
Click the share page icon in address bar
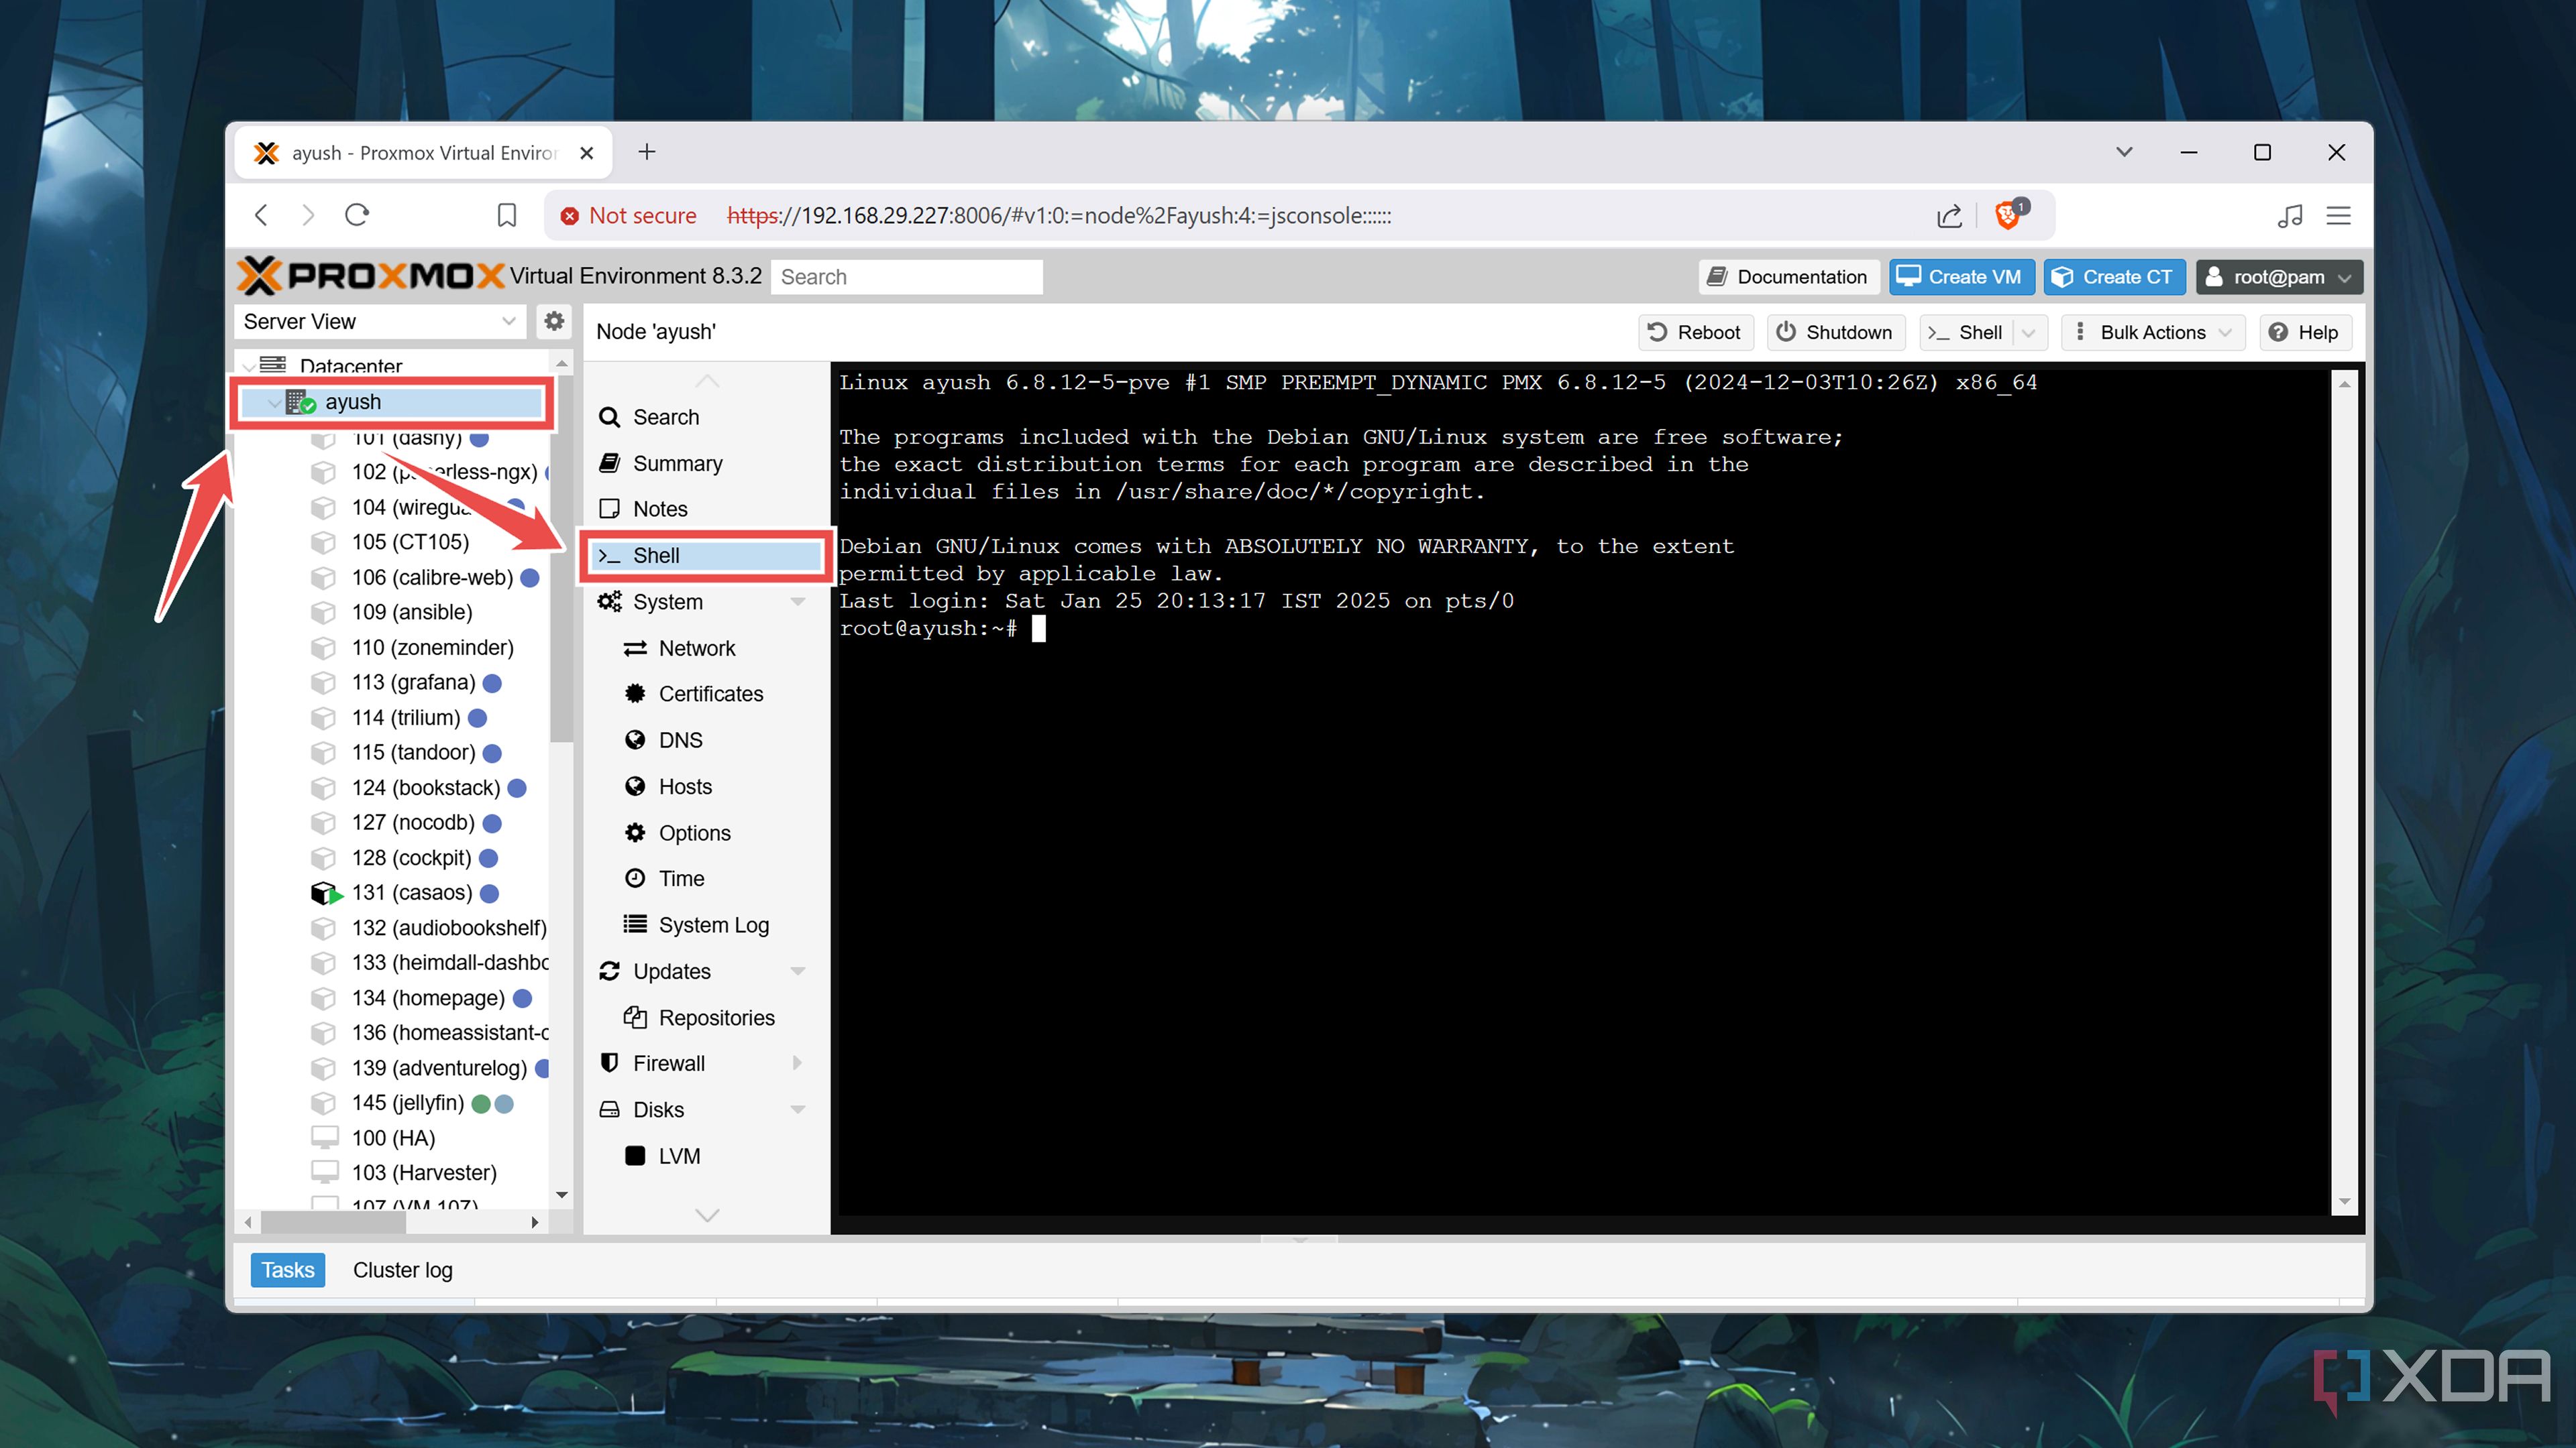[x=1949, y=216]
